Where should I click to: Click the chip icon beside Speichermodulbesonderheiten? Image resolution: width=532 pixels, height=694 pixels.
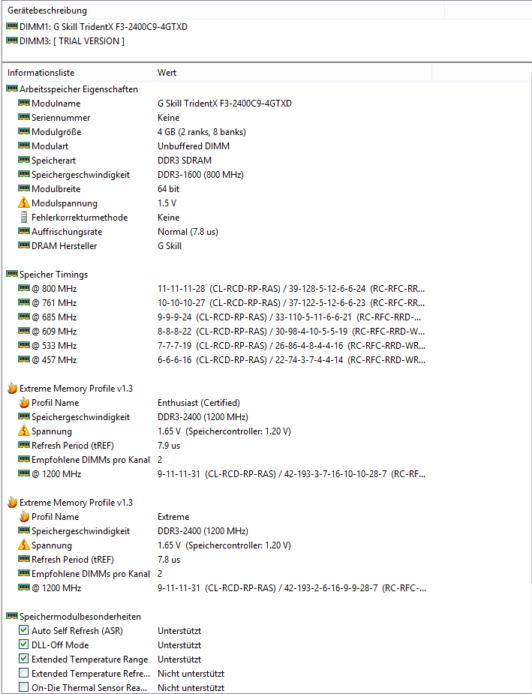point(12,617)
